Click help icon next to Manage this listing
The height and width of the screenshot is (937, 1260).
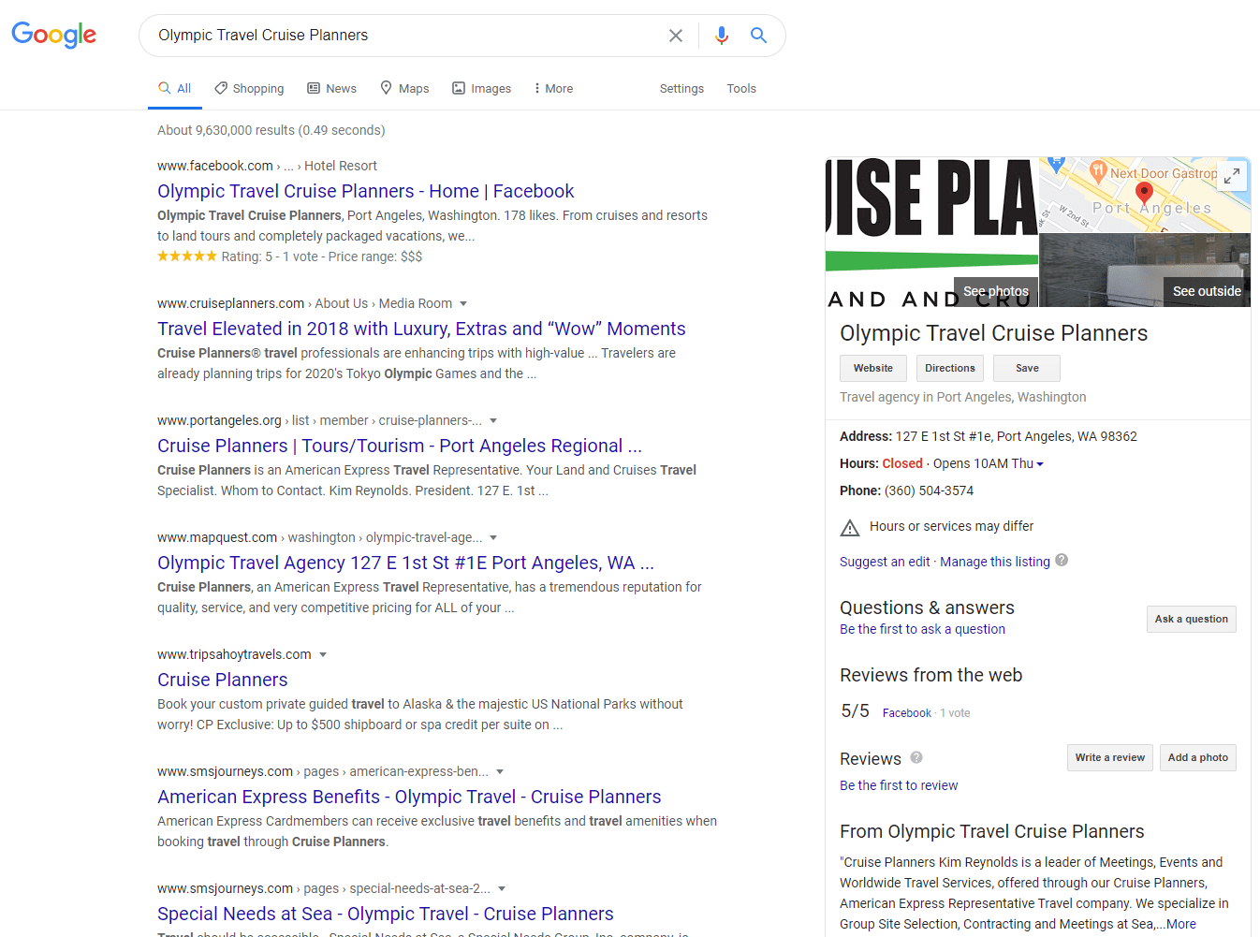click(1062, 561)
